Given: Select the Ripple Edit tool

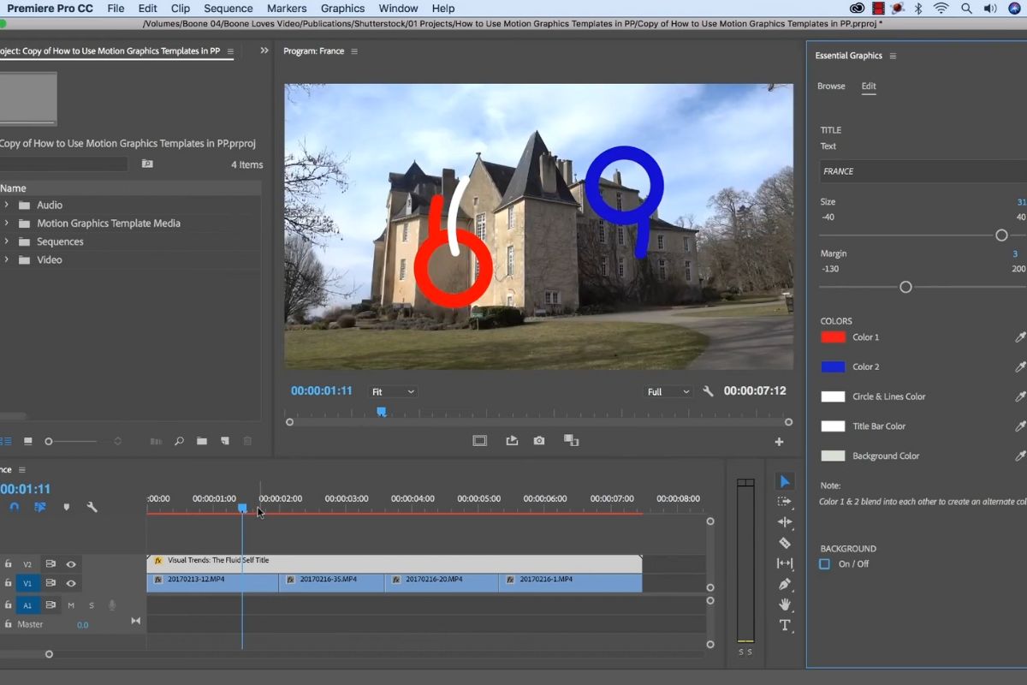Looking at the screenshot, I should click(x=785, y=522).
